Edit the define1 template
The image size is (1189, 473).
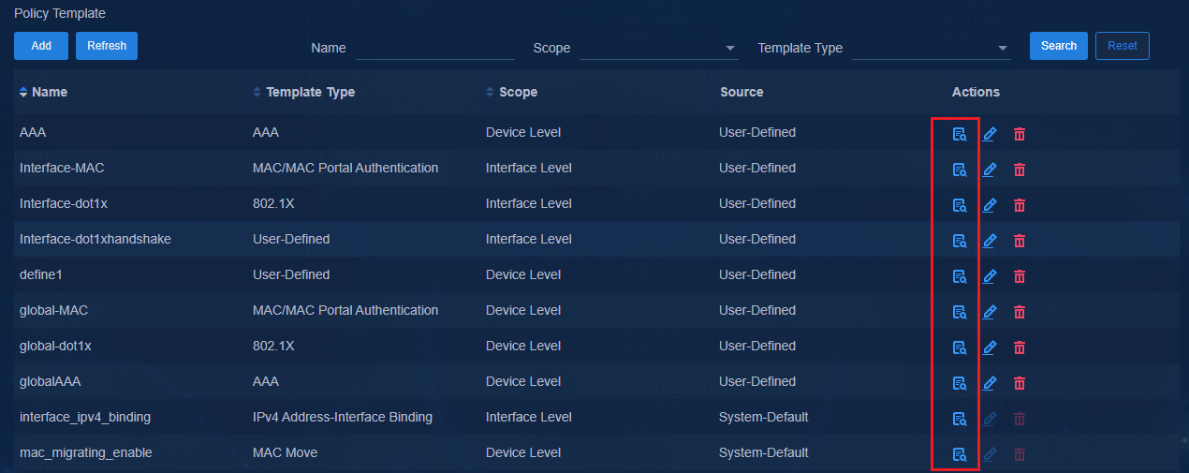coord(990,276)
